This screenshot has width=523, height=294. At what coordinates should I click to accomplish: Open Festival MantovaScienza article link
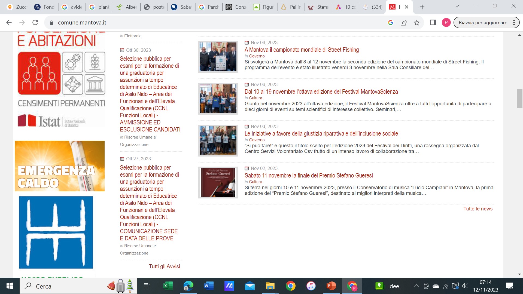point(321,92)
